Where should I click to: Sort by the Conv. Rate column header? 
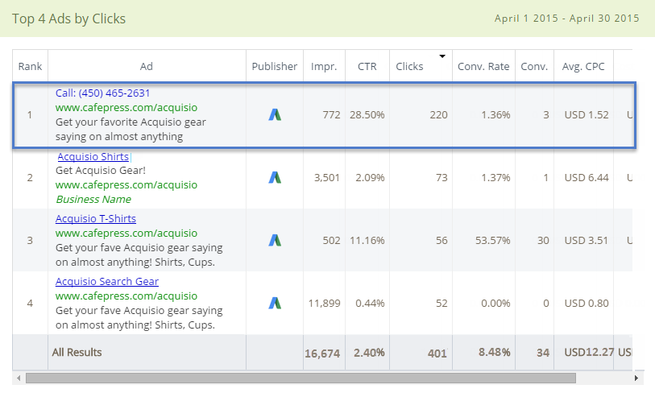(483, 66)
